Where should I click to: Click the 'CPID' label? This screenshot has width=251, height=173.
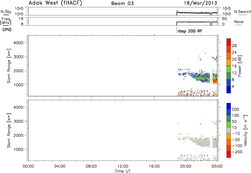[7, 30]
